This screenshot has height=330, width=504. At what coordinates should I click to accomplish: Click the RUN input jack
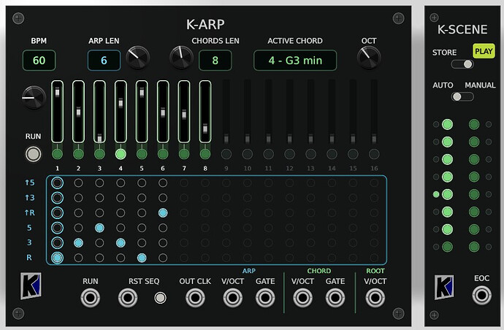tap(91, 298)
